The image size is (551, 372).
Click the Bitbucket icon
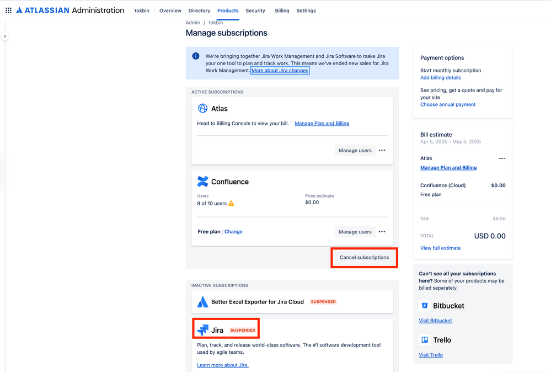[x=425, y=306]
